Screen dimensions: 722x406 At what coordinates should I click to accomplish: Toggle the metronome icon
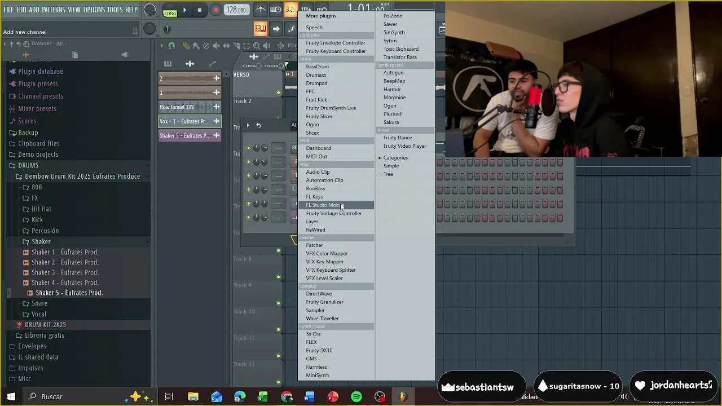point(260,10)
